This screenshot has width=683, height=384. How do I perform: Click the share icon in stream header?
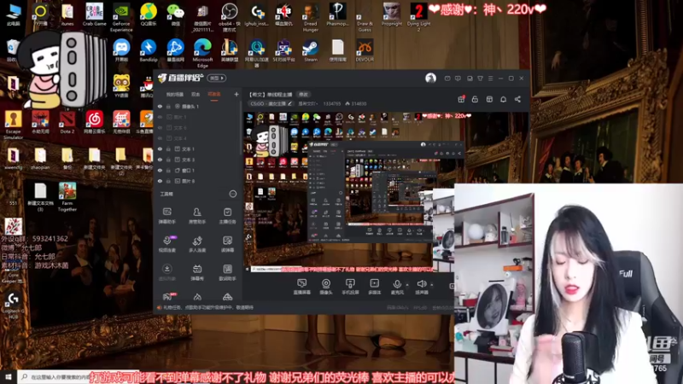[517, 99]
